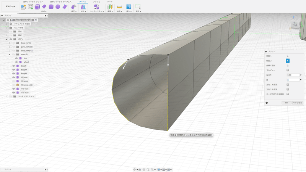The height and width of the screenshot is (172, 306).
Task: Toggle visibility of ボディ folder
Action: pyautogui.click(x=11, y=39)
